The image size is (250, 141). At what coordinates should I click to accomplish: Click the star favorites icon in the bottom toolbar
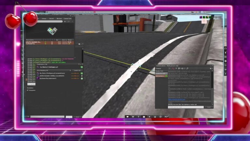(x=149, y=117)
